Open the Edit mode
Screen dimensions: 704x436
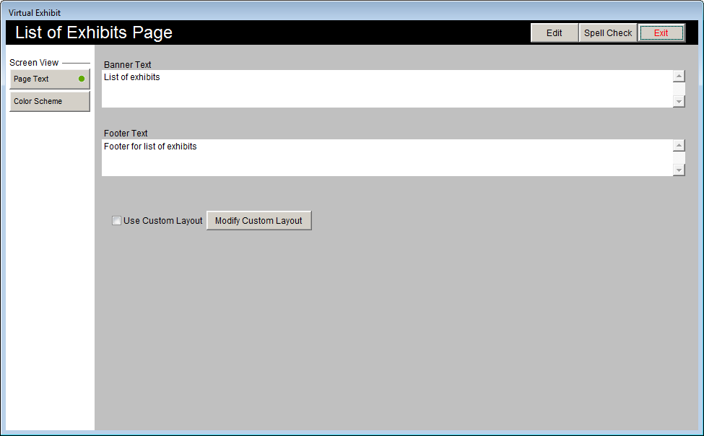(554, 32)
